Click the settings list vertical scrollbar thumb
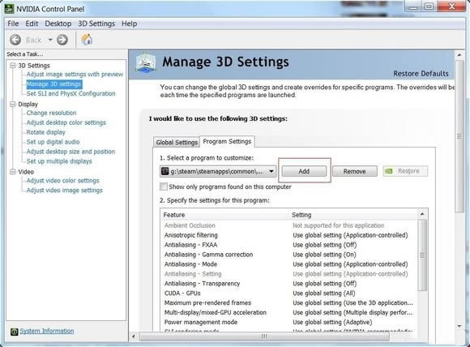 [422, 255]
